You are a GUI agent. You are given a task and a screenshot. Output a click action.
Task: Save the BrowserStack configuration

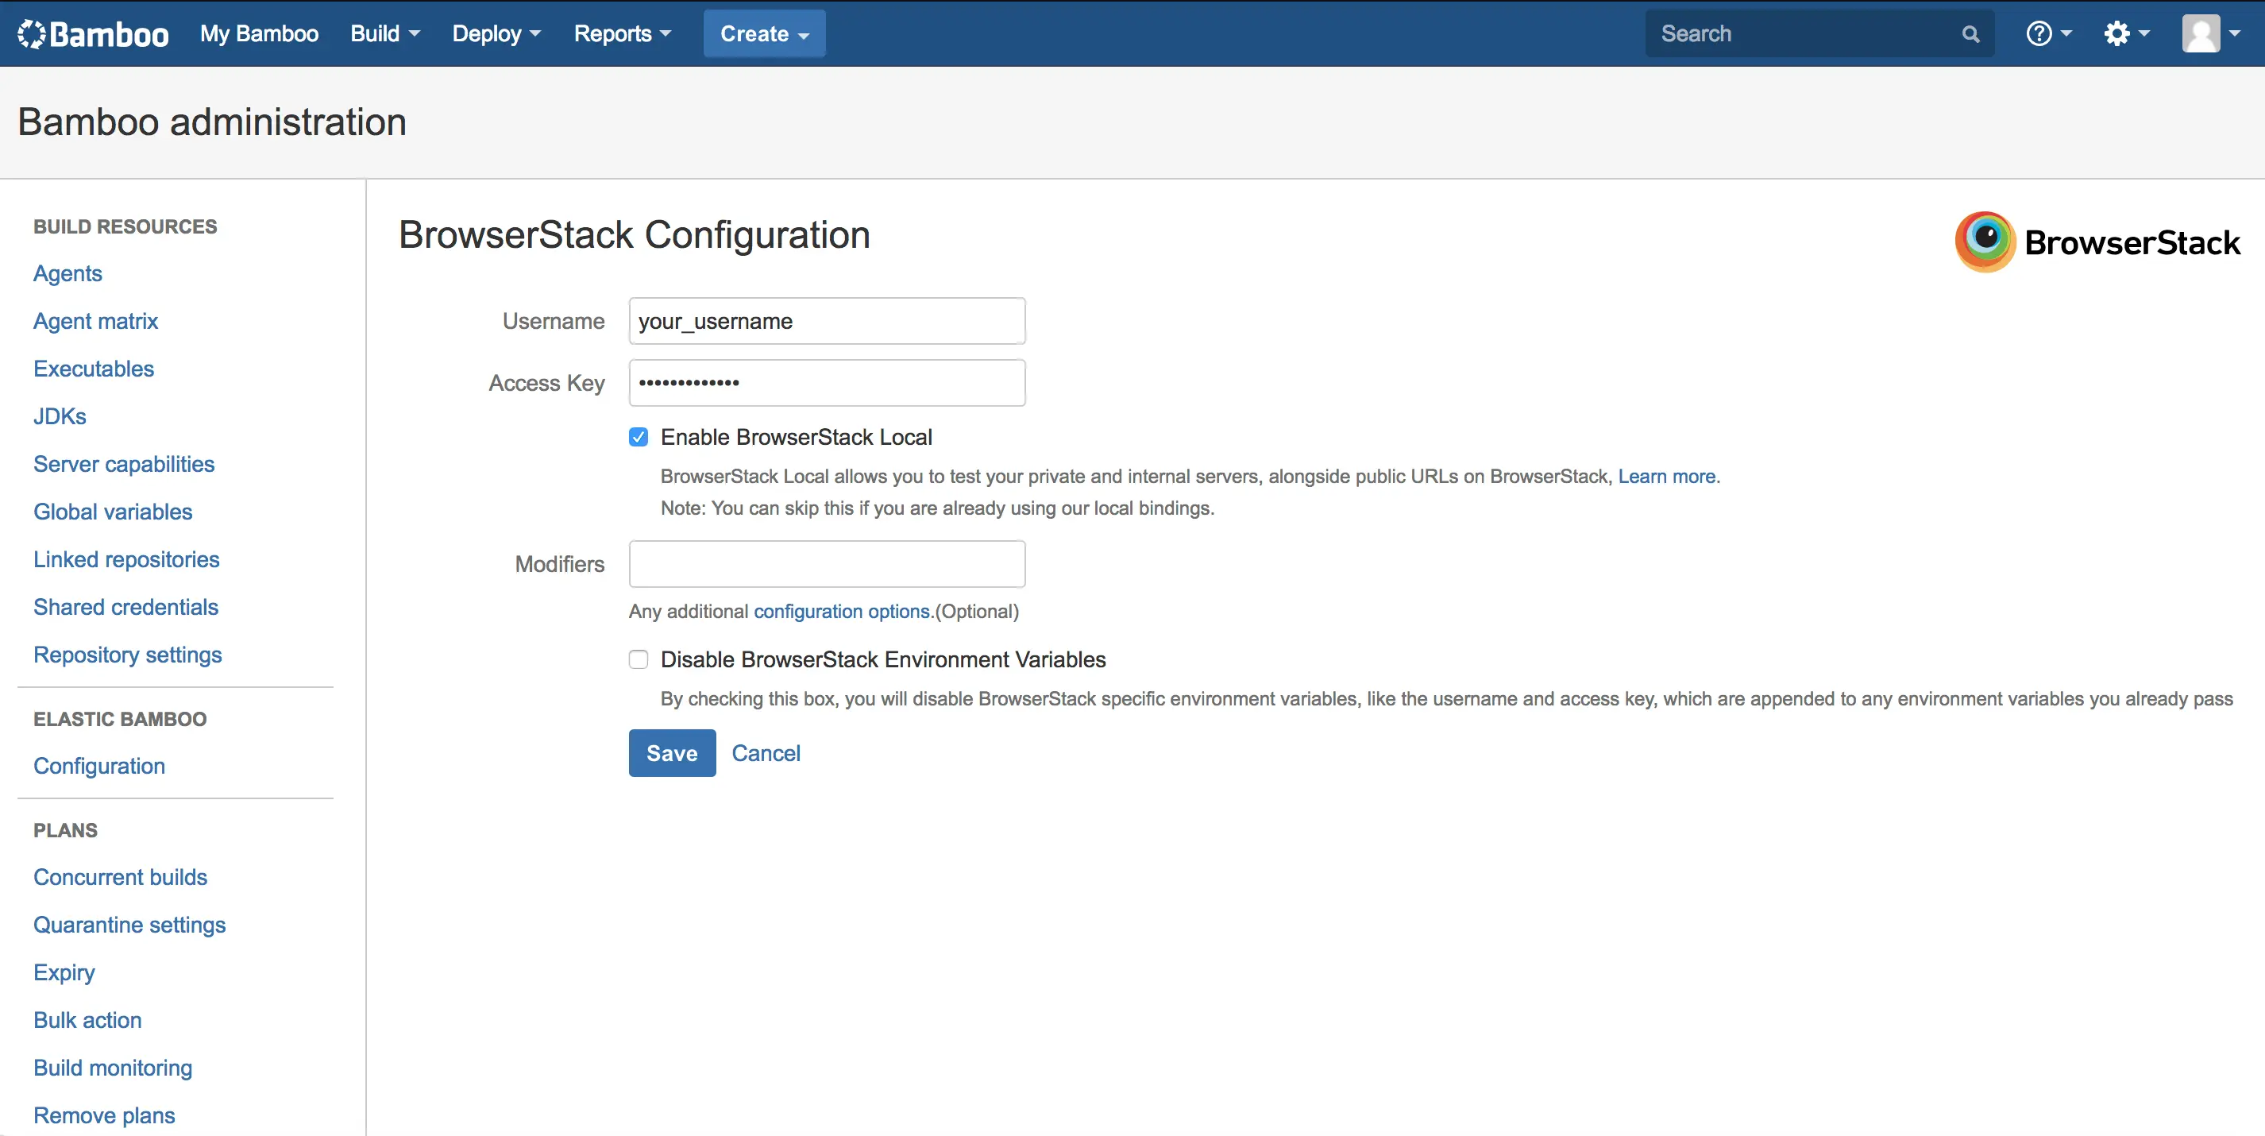tap(672, 752)
